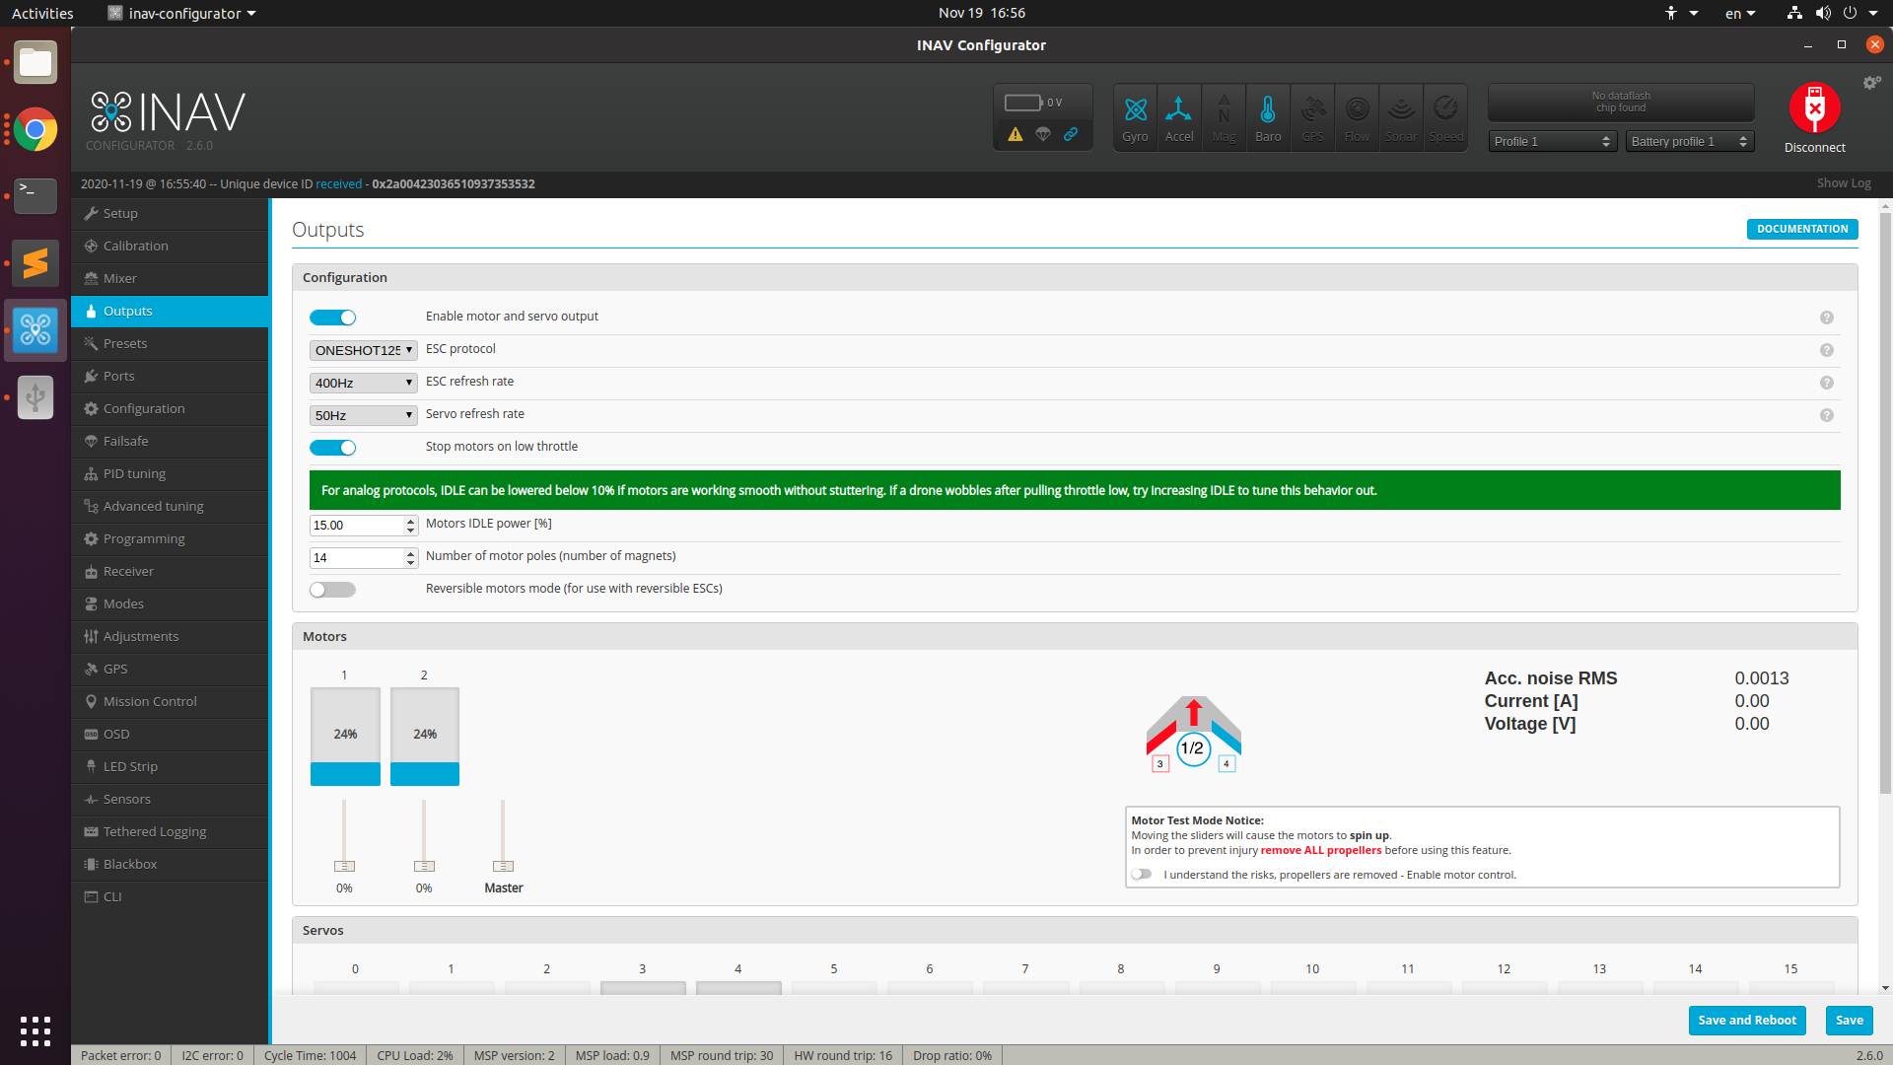Click help icon for Servo refresh rate

(x=1826, y=415)
